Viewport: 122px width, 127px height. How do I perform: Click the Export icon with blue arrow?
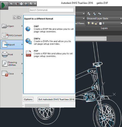[5, 44]
